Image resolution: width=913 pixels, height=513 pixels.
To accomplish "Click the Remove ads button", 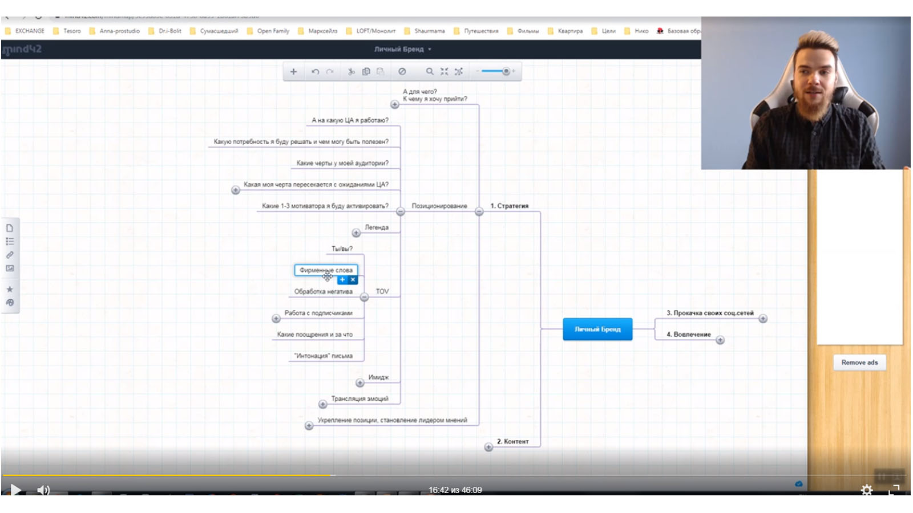I will [859, 363].
